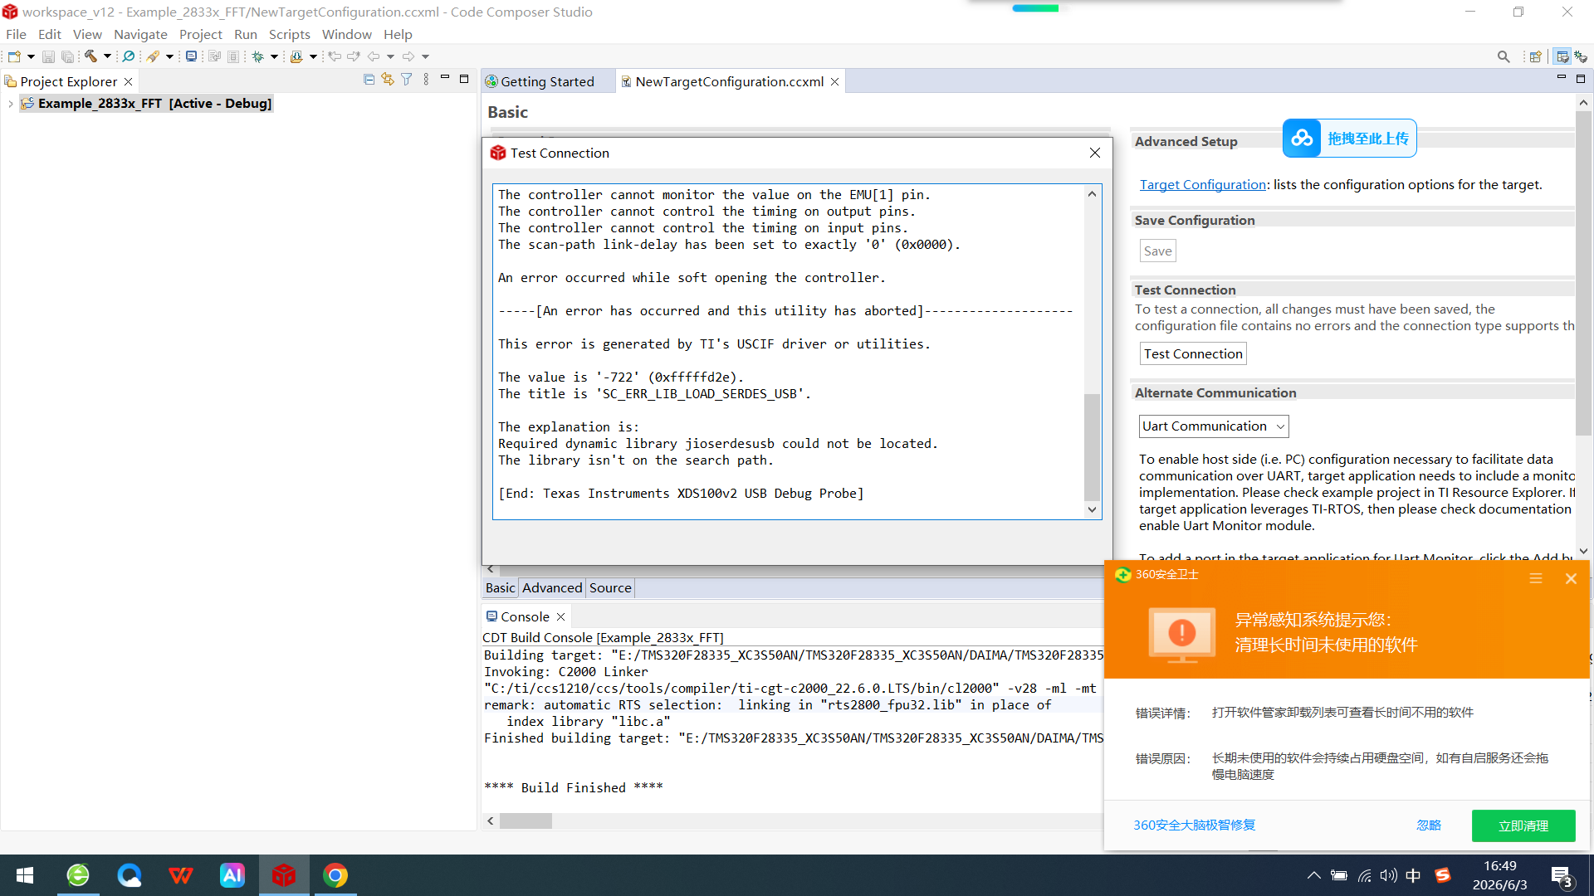Open Project Explorer filter icon

point(407,80)
